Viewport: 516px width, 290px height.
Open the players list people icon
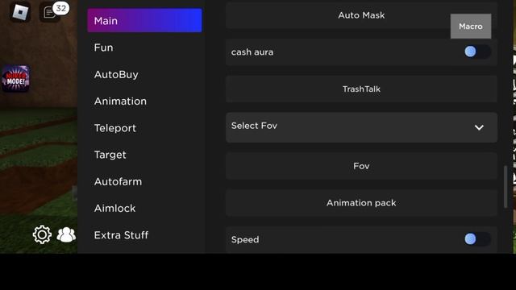[x=66, y=234]
